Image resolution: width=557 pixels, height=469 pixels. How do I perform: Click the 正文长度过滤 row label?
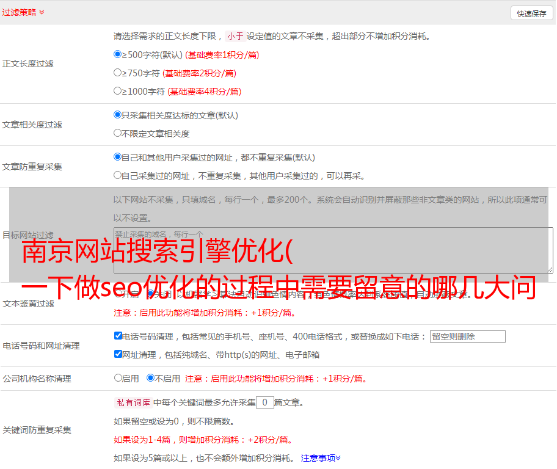tap(27, 64)
